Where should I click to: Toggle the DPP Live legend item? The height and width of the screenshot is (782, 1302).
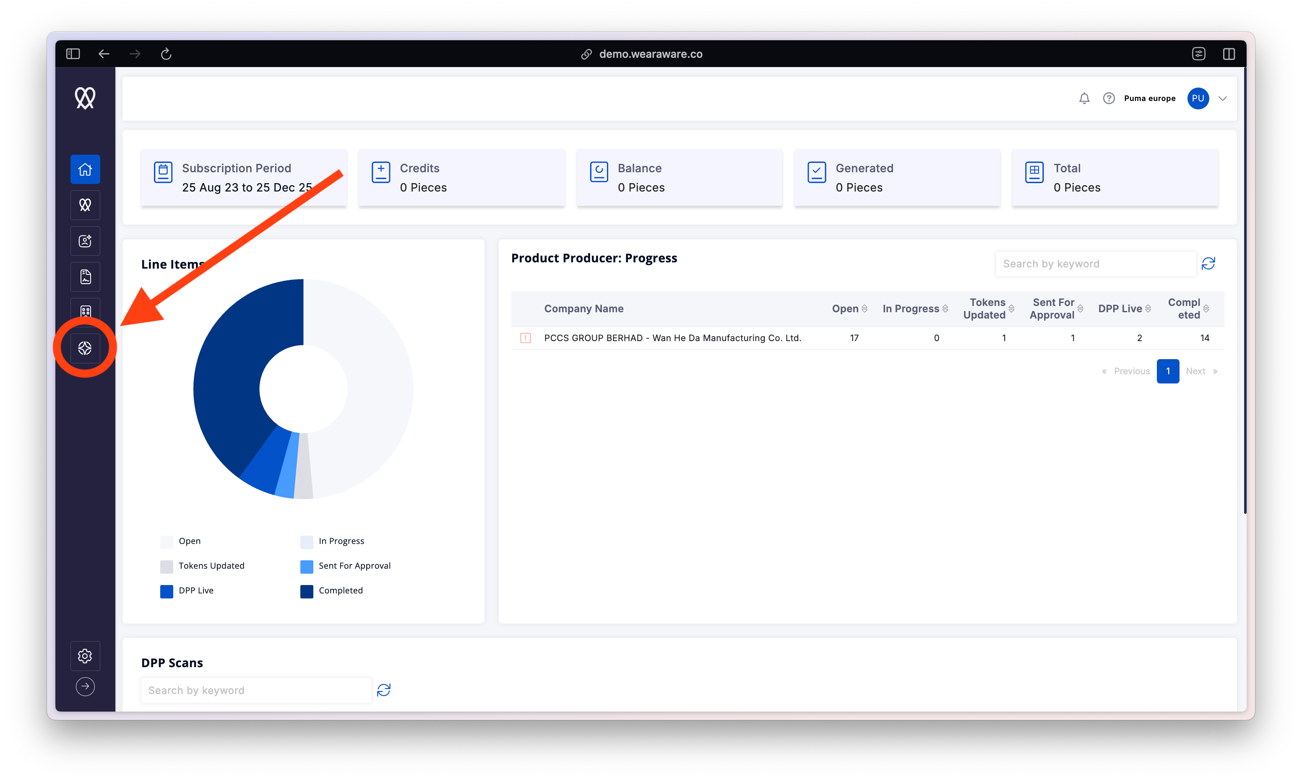tap(187, 591)
